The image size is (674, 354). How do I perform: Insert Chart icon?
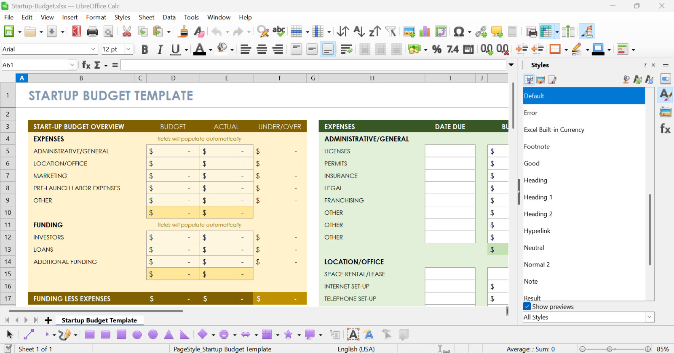[x=425, y=32]
